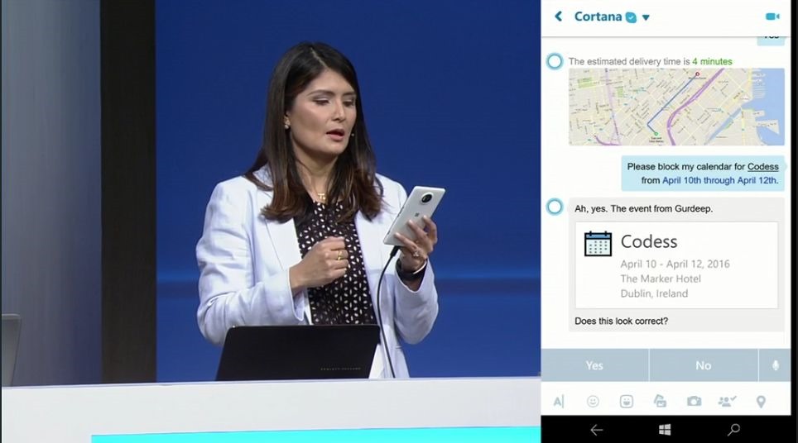Open the Moji sticker picker icon

[627, 402]
